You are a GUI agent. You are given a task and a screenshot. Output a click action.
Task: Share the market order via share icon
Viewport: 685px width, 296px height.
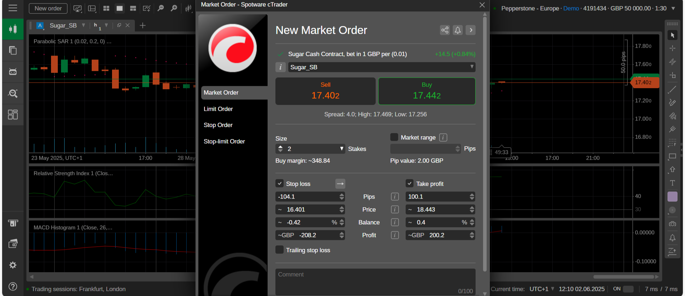(x=445, y=30)
